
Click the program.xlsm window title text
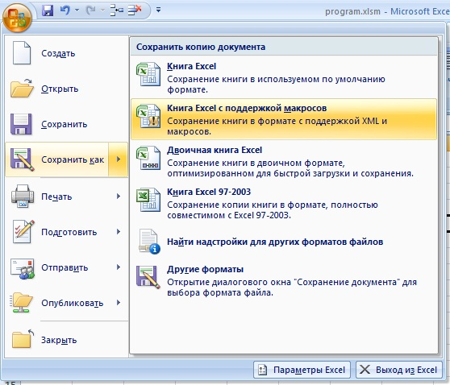pos(352,11)
